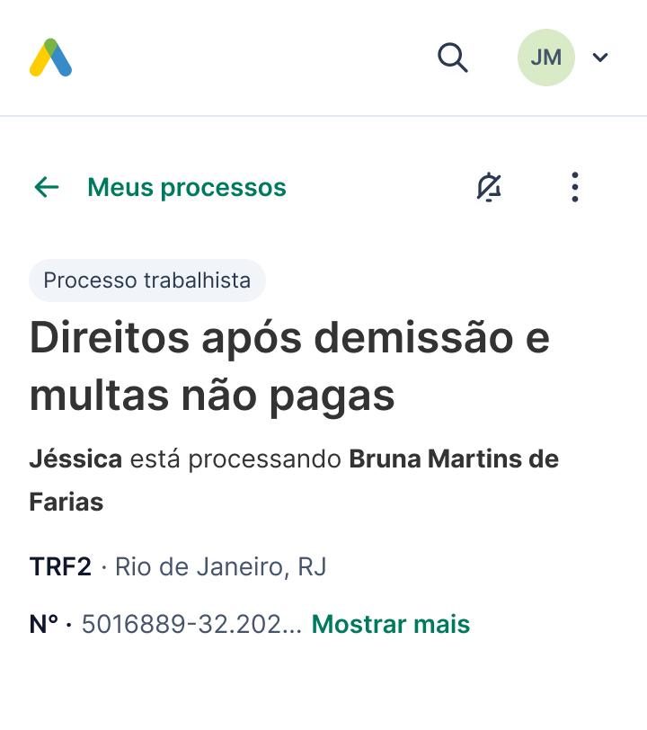
Task: Select the plaintiff name Jéssica
Action: tap(75, 459)
